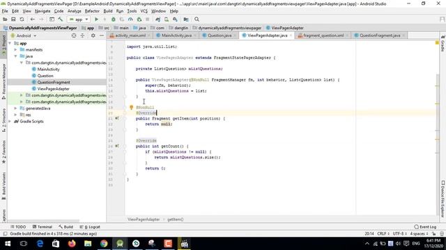Screen dimensions: 446x250
Task: Select MainActivity in project tree
Action: coord(48,69)
